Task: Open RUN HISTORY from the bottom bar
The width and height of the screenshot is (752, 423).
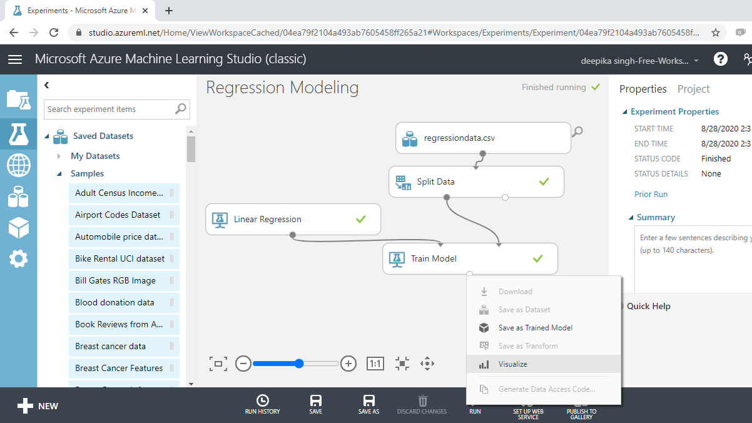Action: 262,405
